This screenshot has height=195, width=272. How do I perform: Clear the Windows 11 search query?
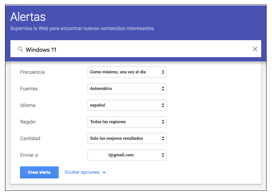click(x=255, y=49)
